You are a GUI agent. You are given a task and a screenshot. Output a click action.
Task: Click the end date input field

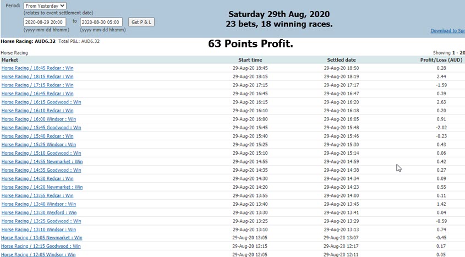coord(101,22)
